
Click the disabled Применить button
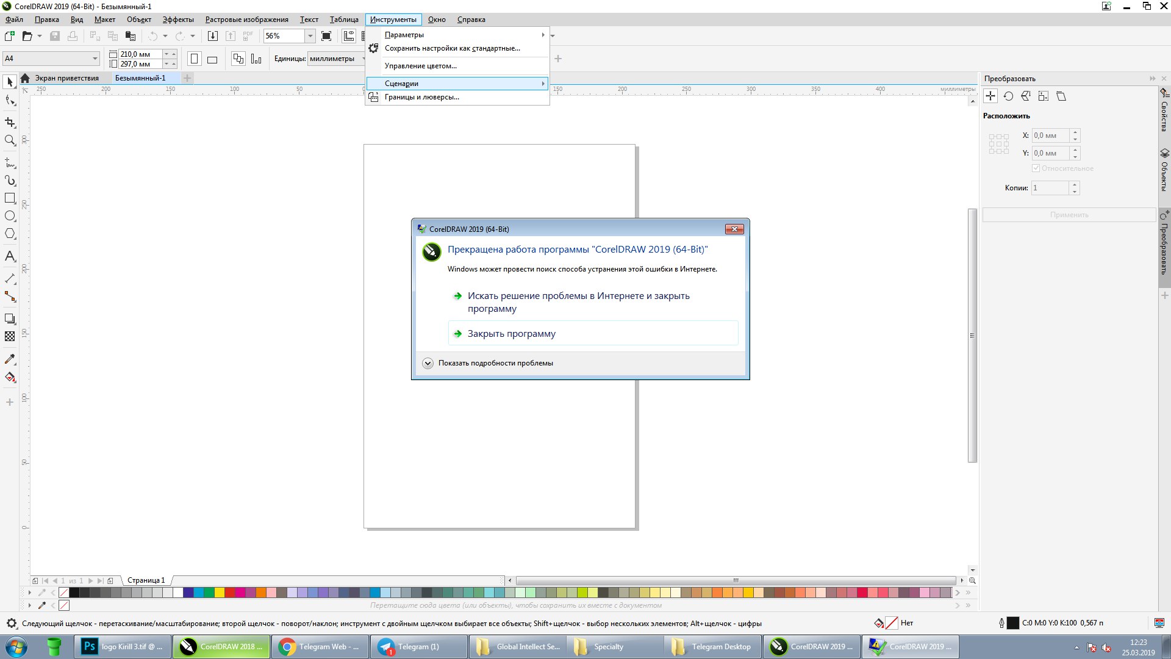pos(1069,215)
